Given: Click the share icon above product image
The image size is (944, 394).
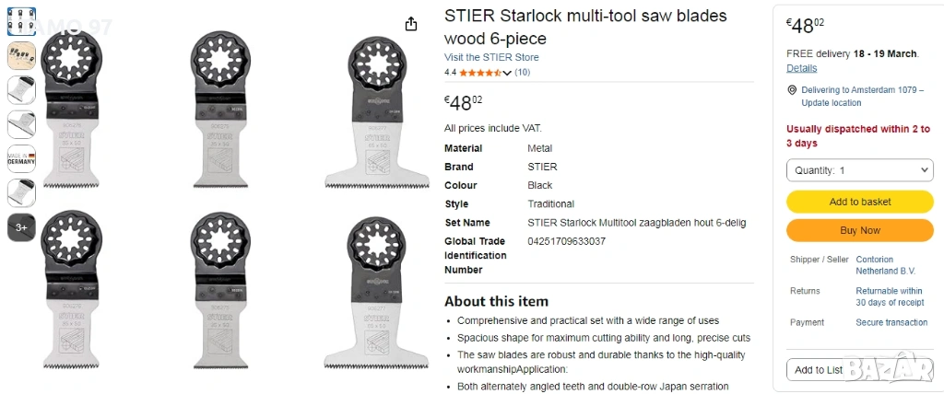Looking at the screenshot, I should pyautogui.click(x=411, y=23).
